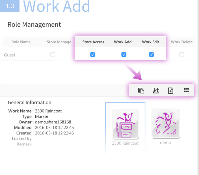Select the 2500 Raincoat marker thumbnail
This screenshot has width=199, height=175.
pyautogui.click(x=125, y=124)
